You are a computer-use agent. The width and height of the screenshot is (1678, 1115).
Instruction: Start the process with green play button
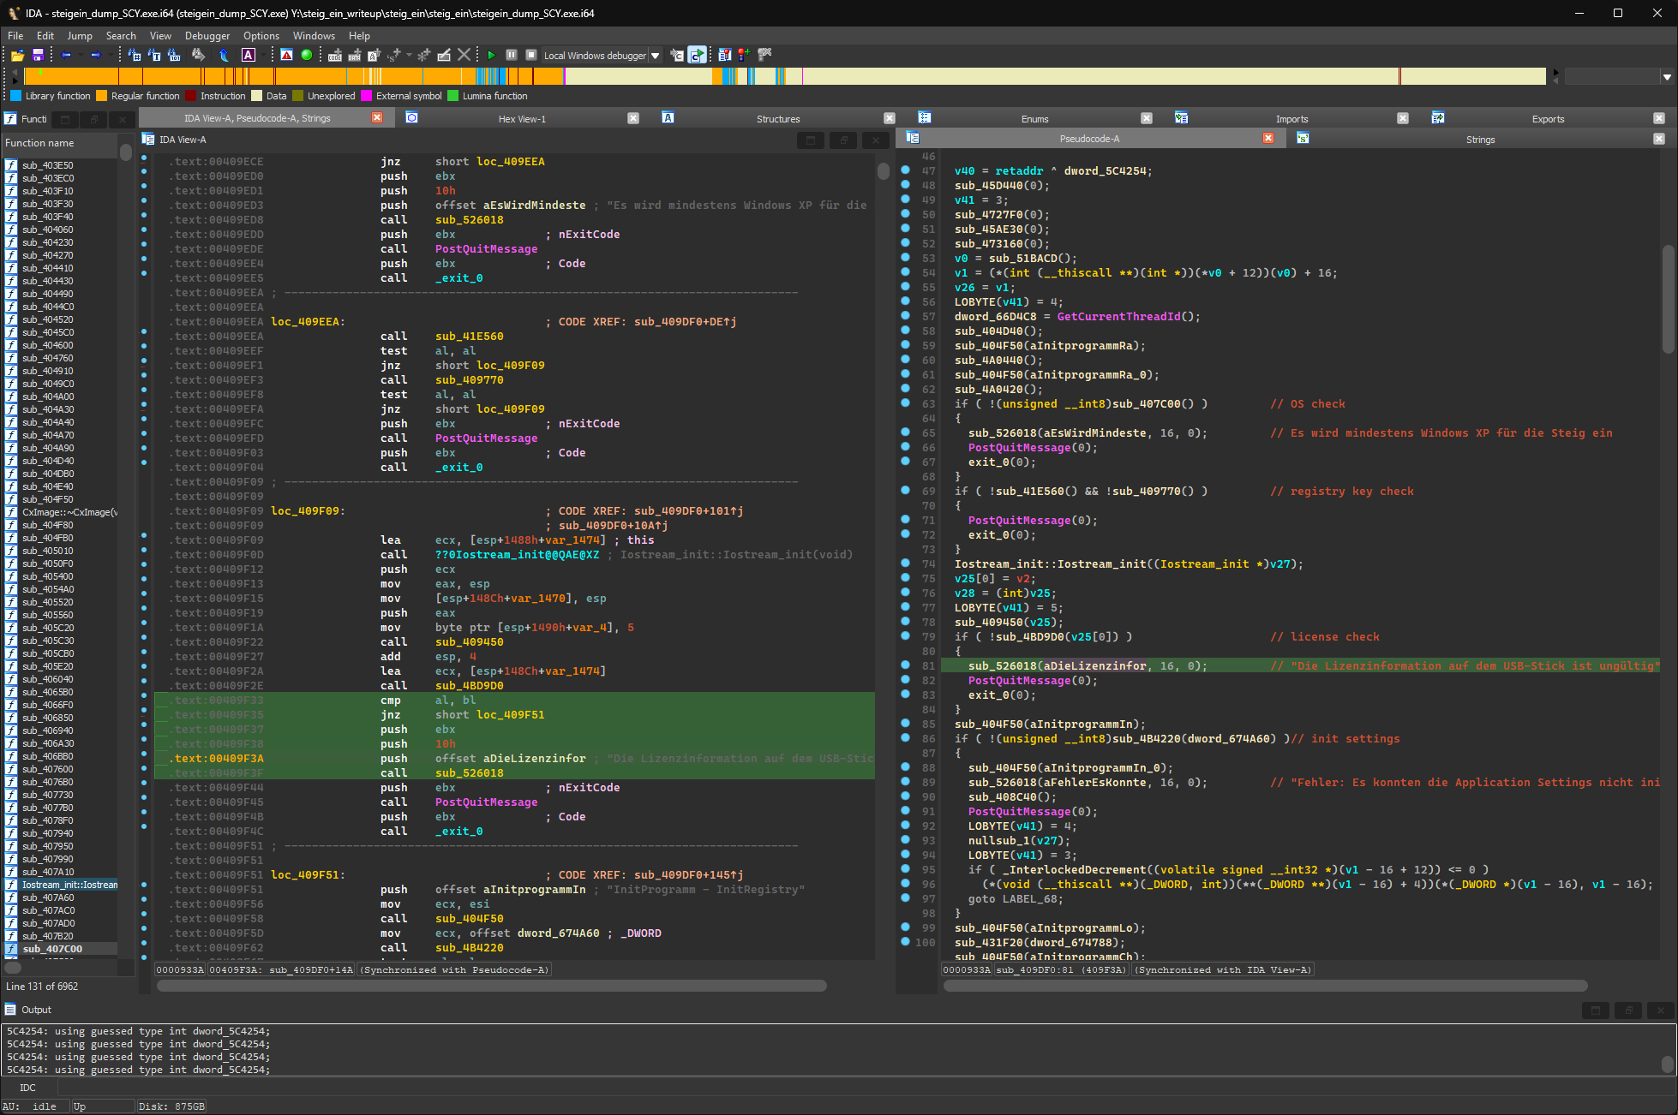coord(491,55)
